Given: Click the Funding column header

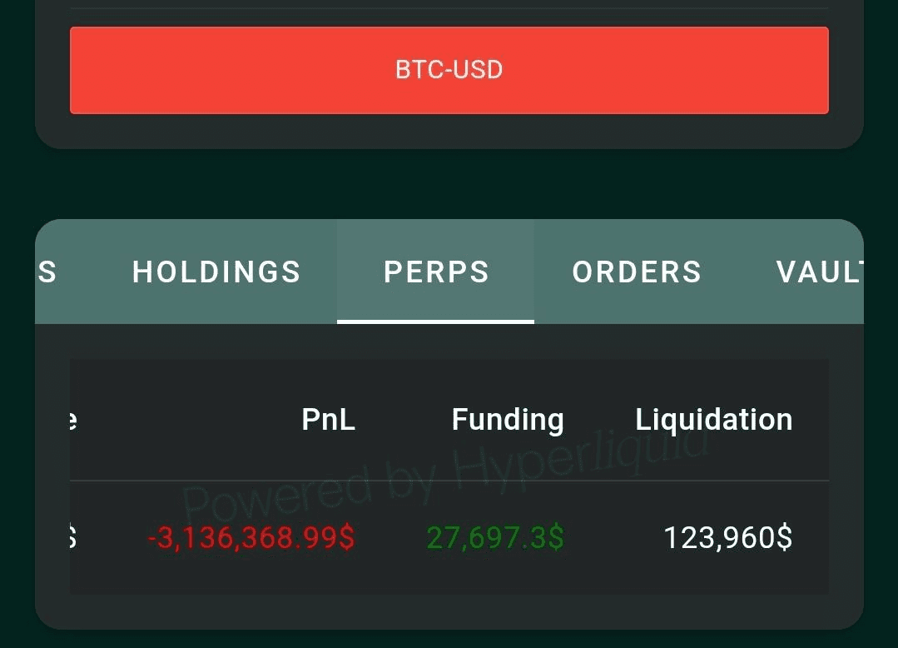Looking at the screenshot, I should tap(507, 420).
